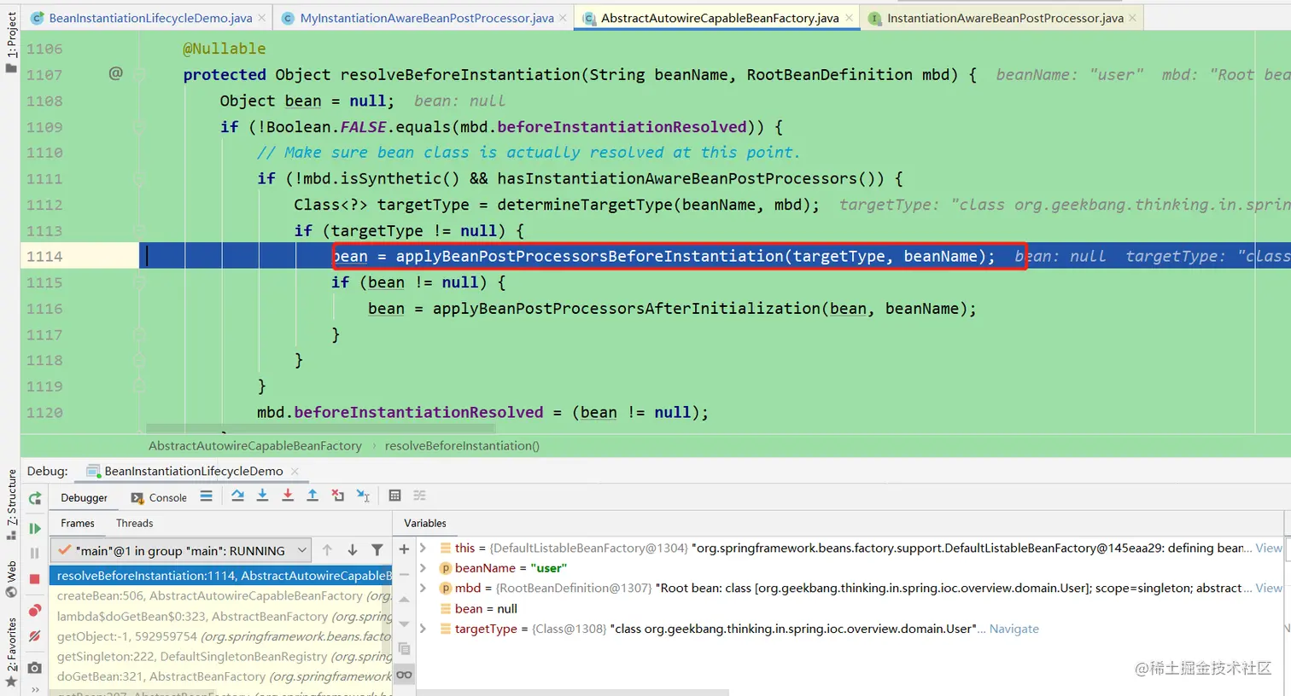
Task: Open the frames filter funnel
Action: 377,551
